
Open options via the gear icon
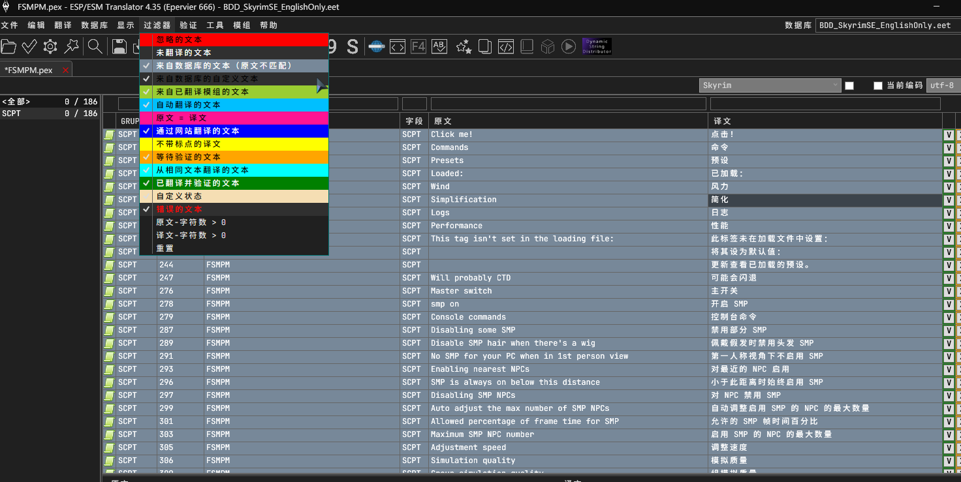[50, 46]
